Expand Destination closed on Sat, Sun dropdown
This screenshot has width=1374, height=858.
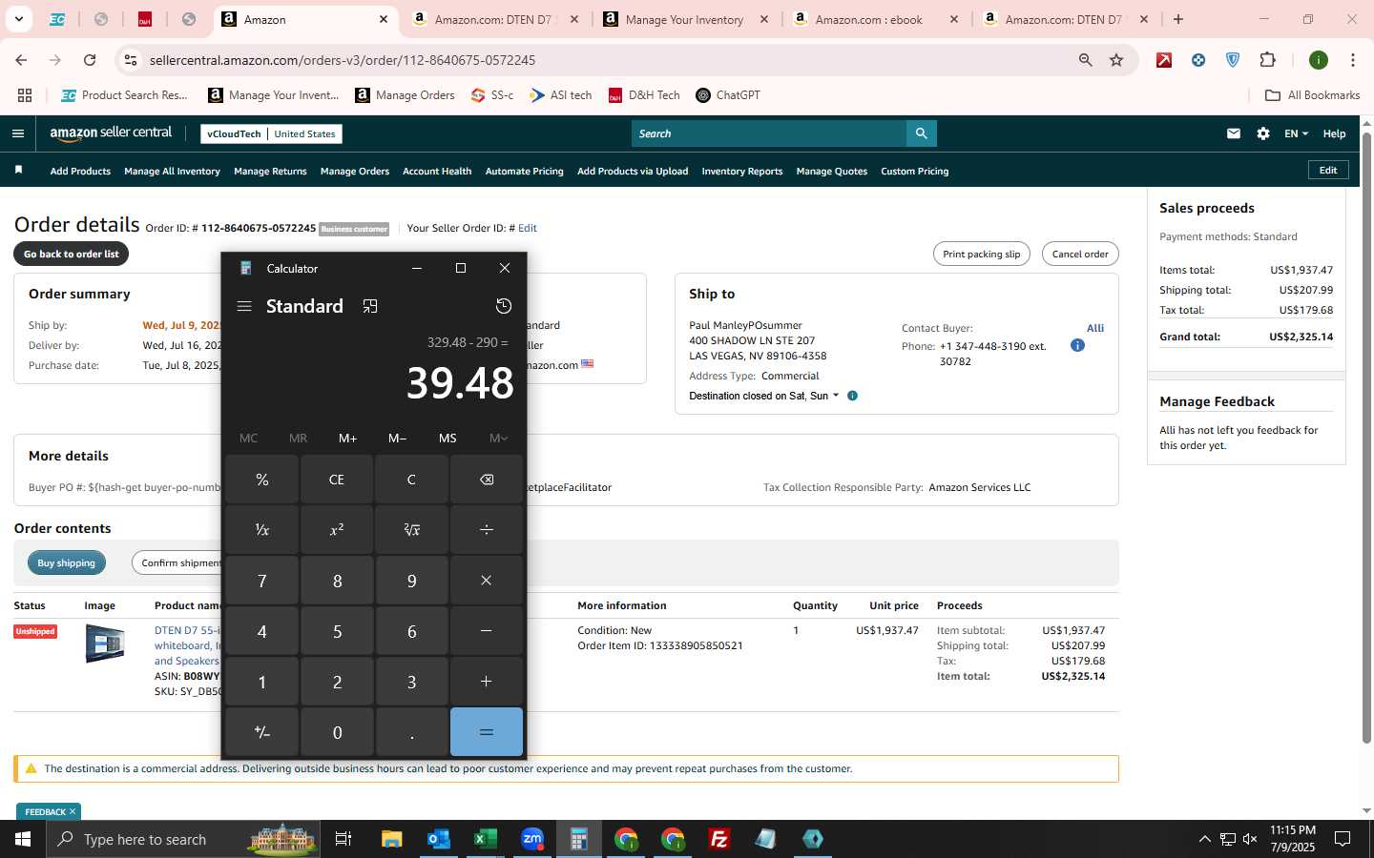[x=764, y=396]
